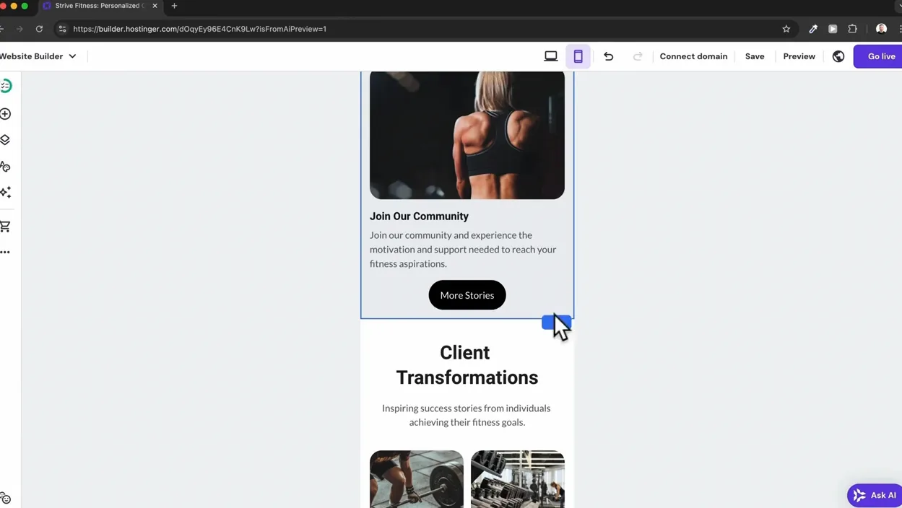Switch to mobile view icon
The width and height of the screenshot is (902, 508).
pos(578,56)
